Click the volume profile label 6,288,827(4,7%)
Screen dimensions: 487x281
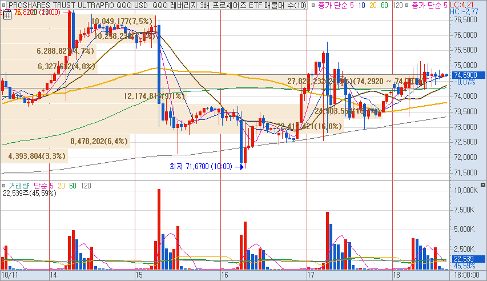[65, 51]
